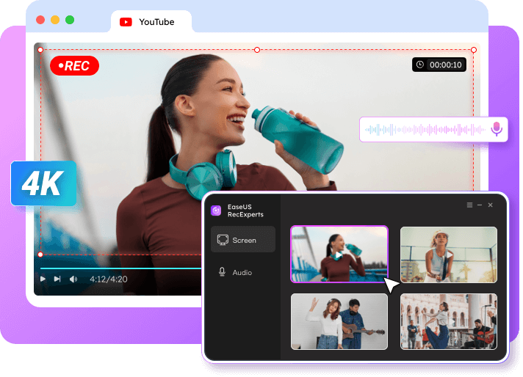The height and width of the screenshot is (377, 523).
Task: Click the red macOS close dot of the browser
Action: coord(40,20)
